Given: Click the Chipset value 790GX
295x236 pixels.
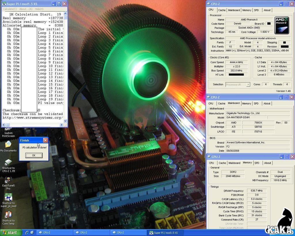Looking at the screenshot, I should coord(258,123).
